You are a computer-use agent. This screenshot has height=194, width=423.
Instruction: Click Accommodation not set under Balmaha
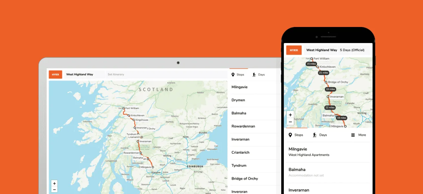tap(306, 175)
